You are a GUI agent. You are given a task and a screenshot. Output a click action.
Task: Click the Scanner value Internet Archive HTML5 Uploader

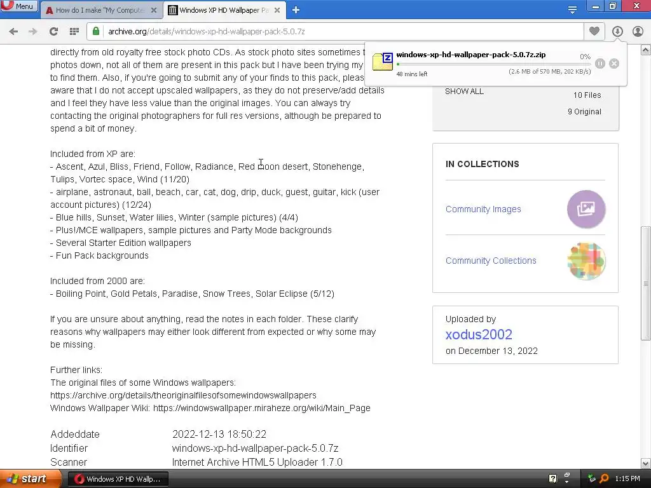(x=257, y=463)
